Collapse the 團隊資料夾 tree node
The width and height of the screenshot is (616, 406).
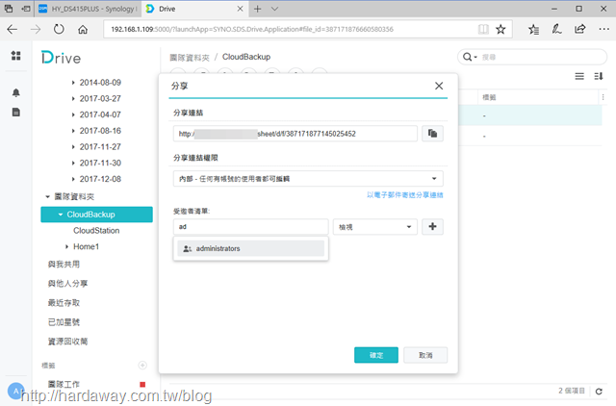point(47,196)
